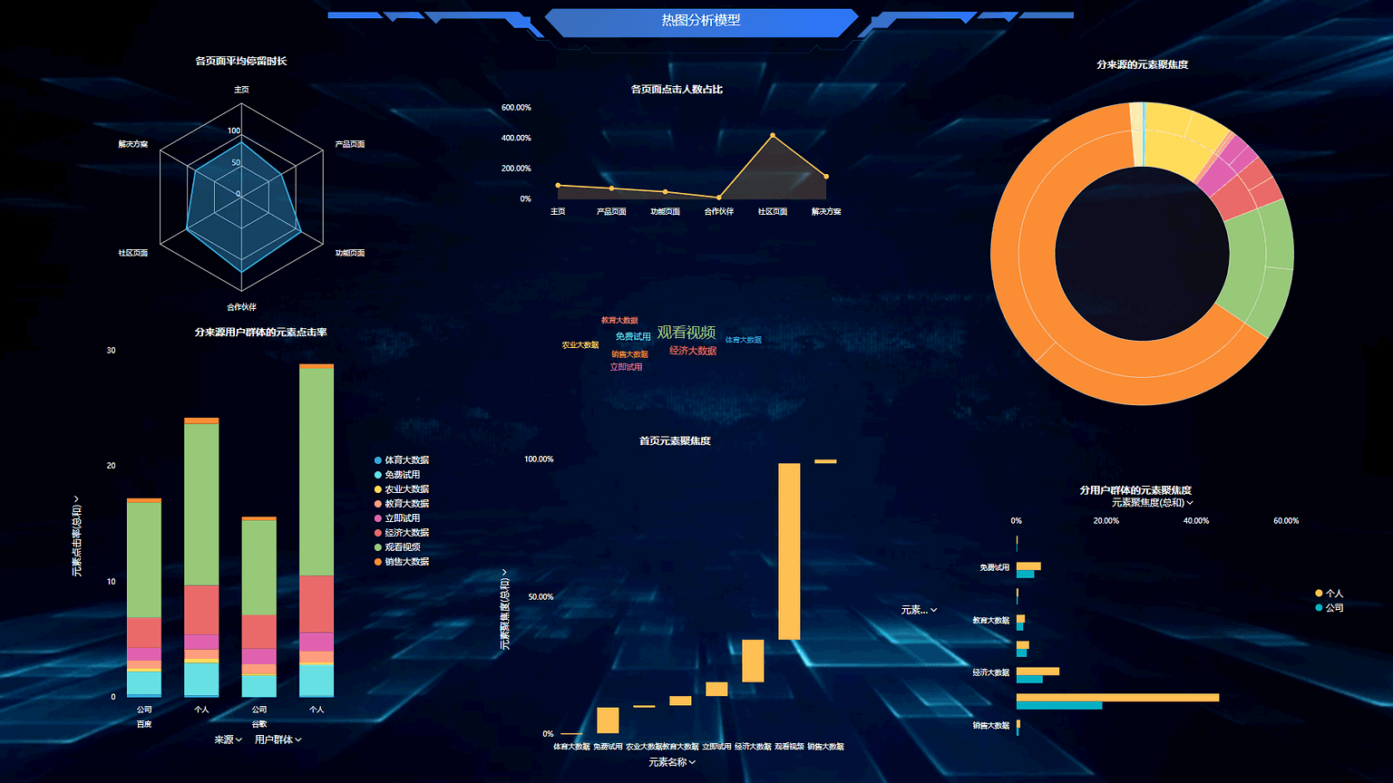Viewport: 1393px width, 783px height.
Task: Click the 首页元素聚焦度 chart title
Action: coord(675,440)
